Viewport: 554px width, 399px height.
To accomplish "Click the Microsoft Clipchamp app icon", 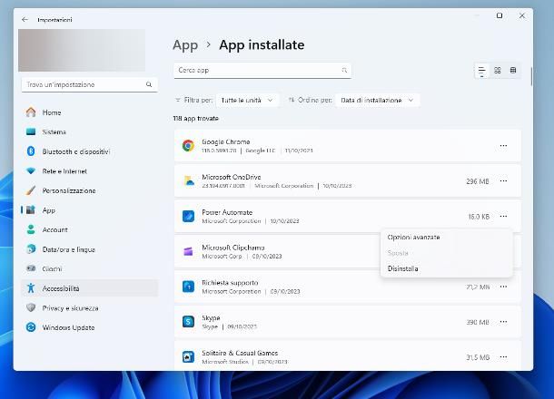I will coord(188,251).
